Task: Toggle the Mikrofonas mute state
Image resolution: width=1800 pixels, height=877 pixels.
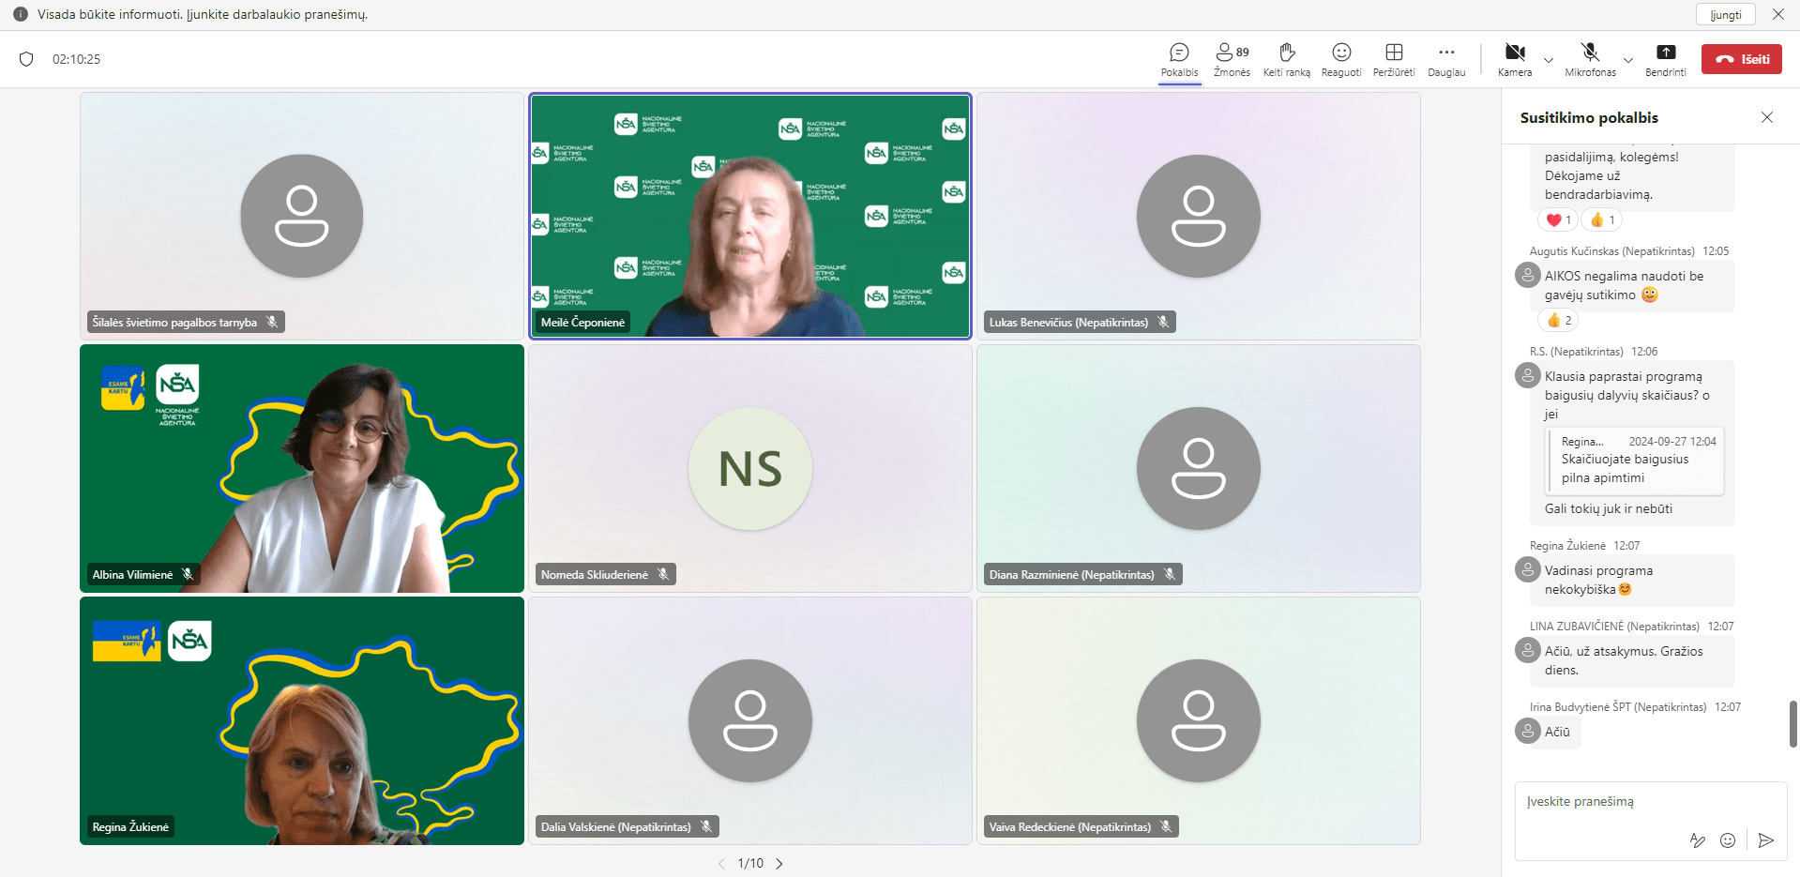Action: 1590,53
